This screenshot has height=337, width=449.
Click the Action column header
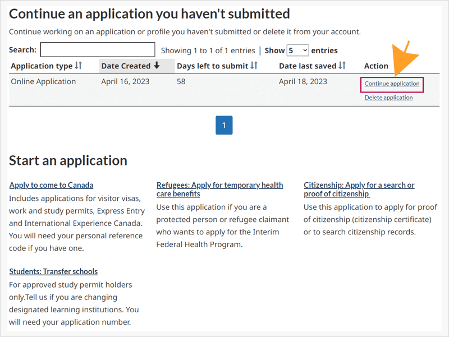(376, 66)
